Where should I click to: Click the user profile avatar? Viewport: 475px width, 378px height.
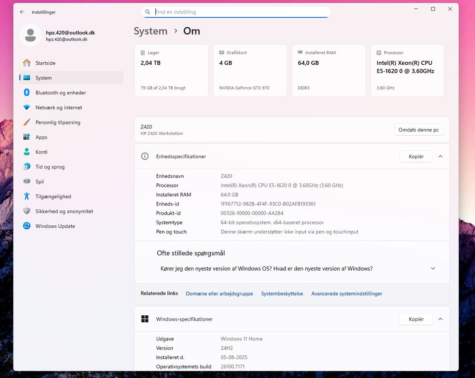click(x=30, y=35)
